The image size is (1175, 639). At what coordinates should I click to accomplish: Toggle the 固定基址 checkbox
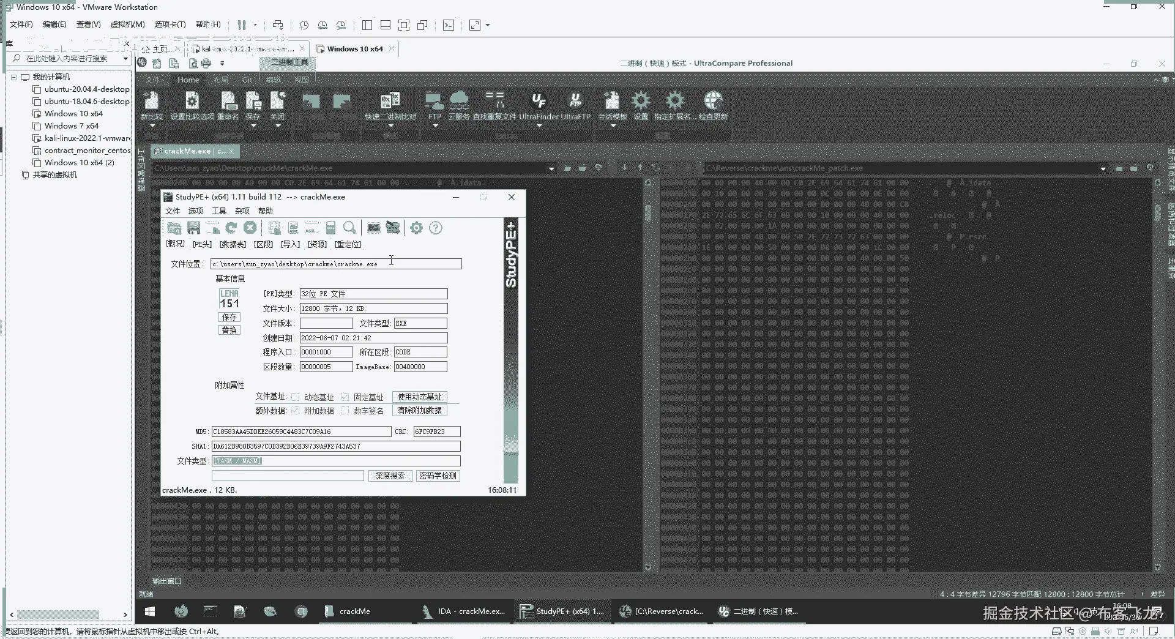point(345,397)
